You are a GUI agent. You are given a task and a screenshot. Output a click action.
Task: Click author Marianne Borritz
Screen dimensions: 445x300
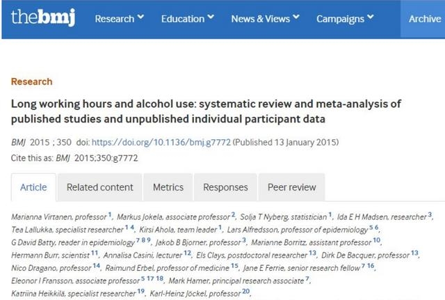point(279,242)
